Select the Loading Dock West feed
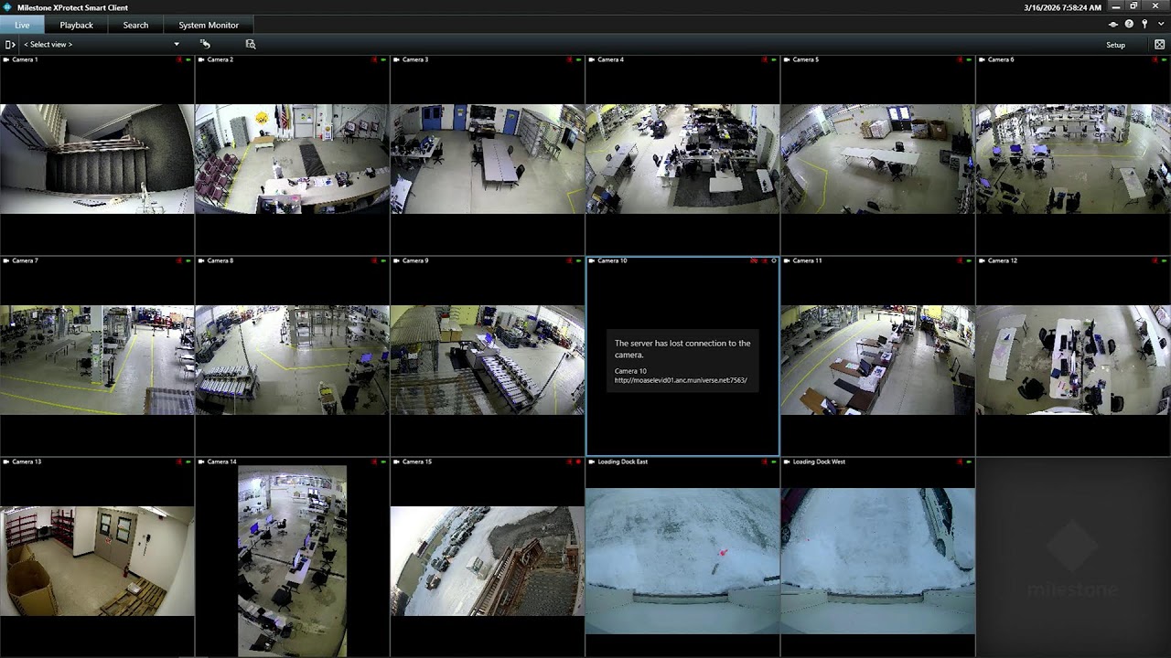The image size is (1171, 658). pyautogui.click(x=877, y=561)
